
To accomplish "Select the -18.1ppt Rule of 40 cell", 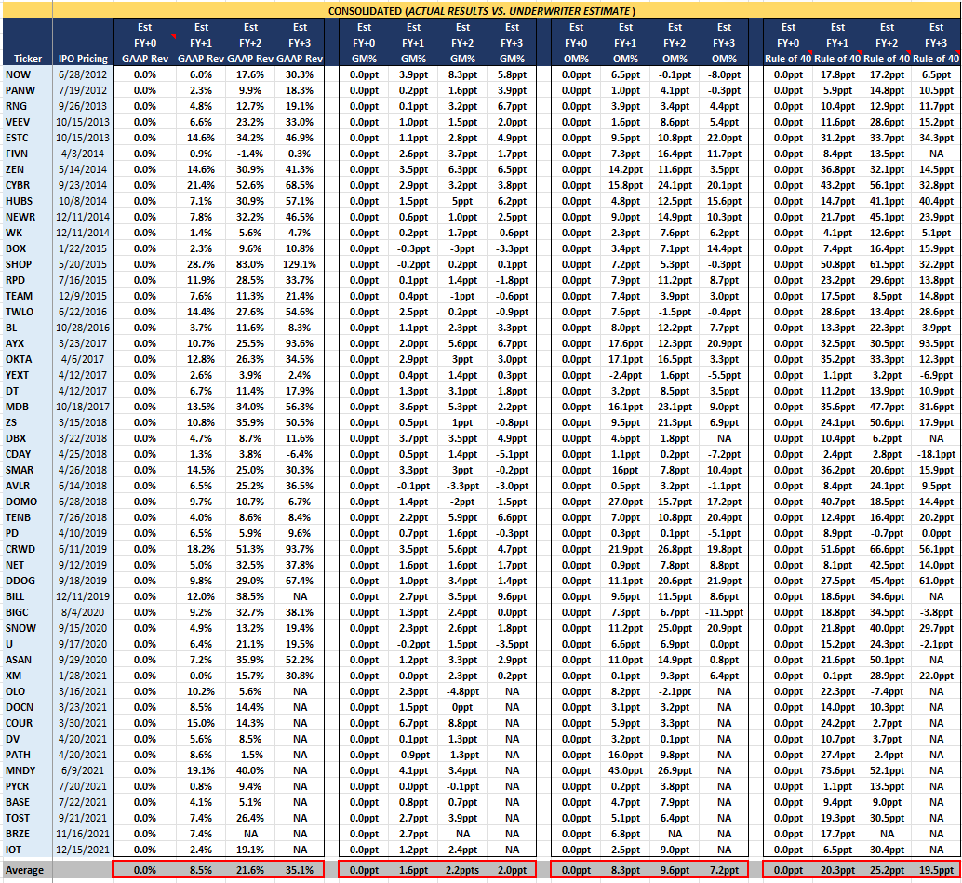I will 936,454.
